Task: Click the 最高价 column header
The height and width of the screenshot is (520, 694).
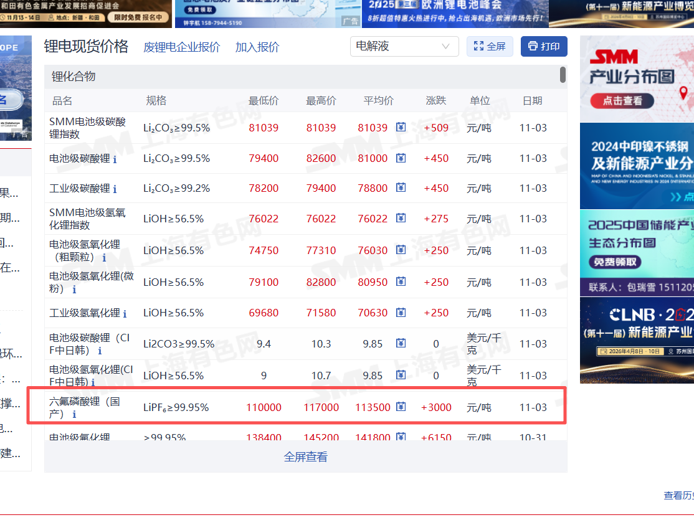Action: click(x=321, y=101)
